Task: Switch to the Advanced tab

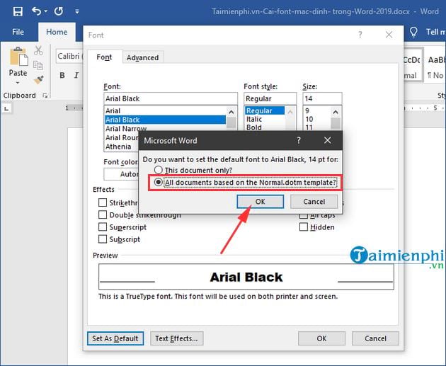Action: pyautogui.click(x=142, y=57)
